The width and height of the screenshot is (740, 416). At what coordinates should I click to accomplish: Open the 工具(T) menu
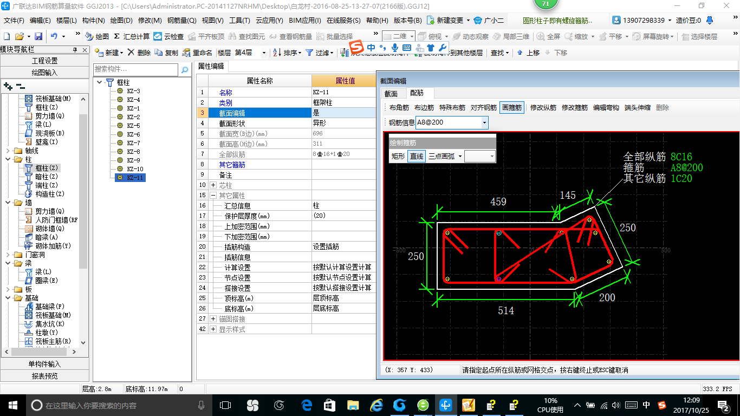click(239, 20)
